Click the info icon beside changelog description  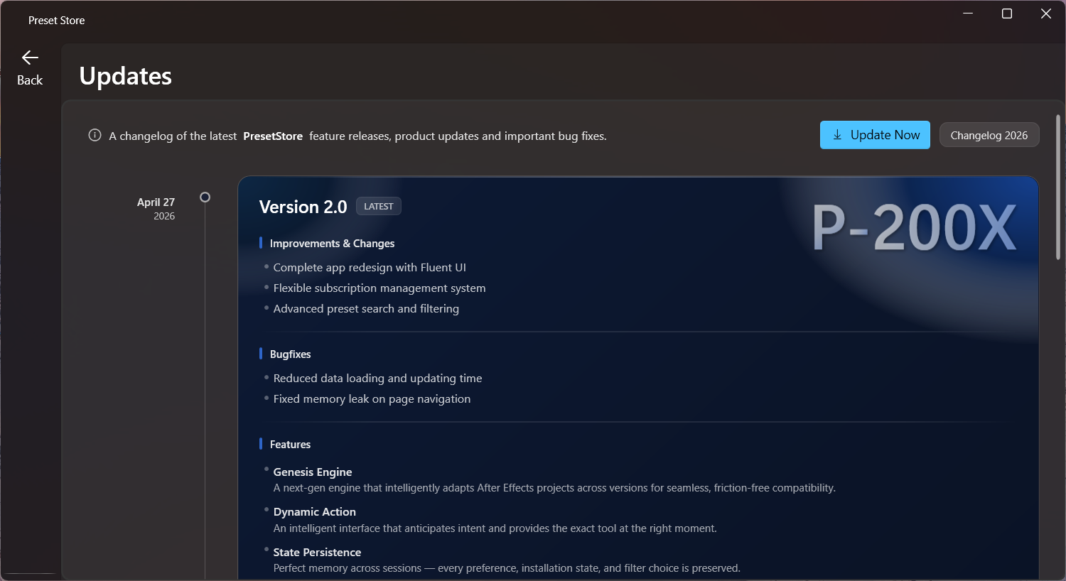tap(95, 135)
